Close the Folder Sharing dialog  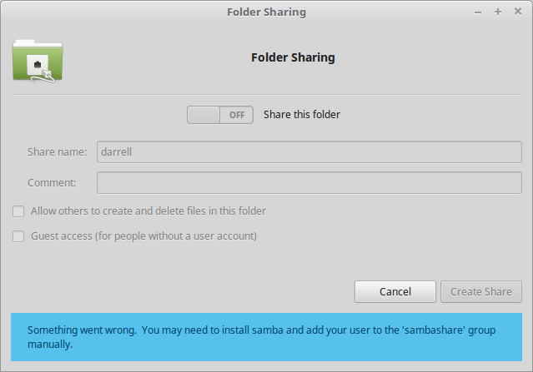click(x=517, y=12)
